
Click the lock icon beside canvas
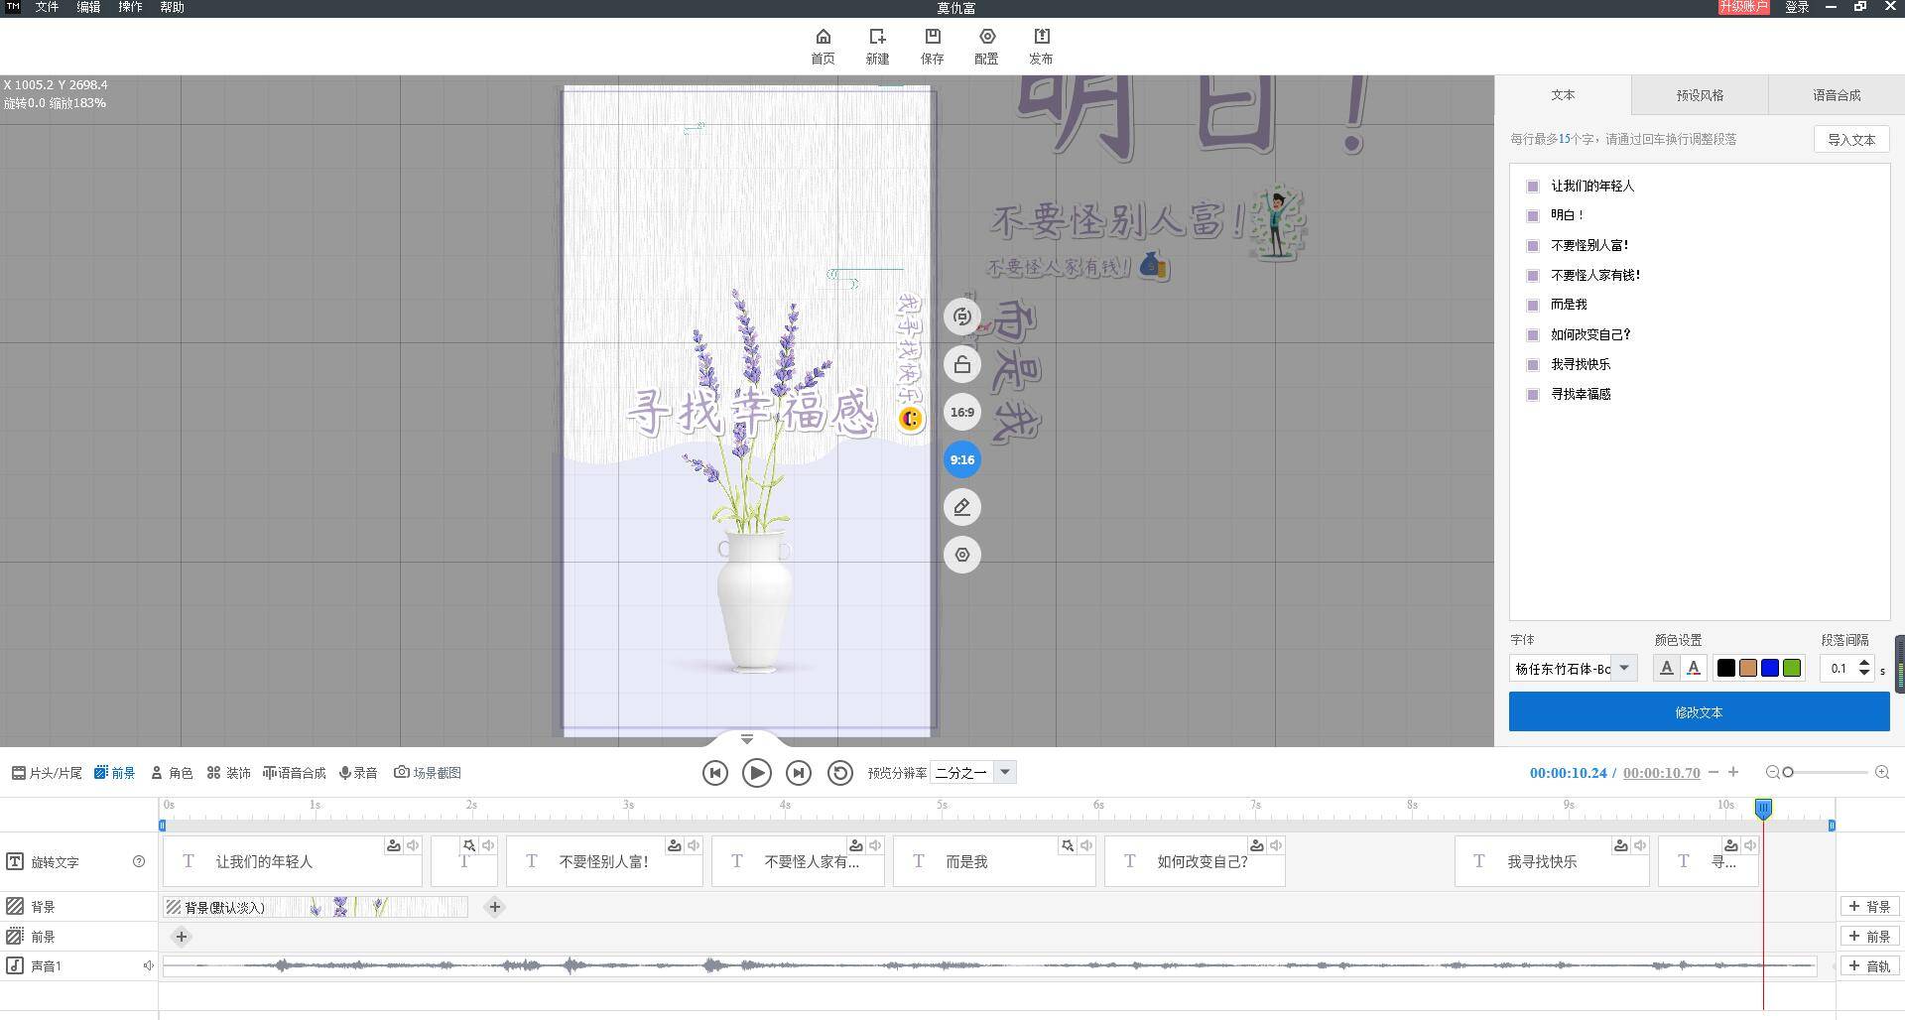(x=961, y=365)
